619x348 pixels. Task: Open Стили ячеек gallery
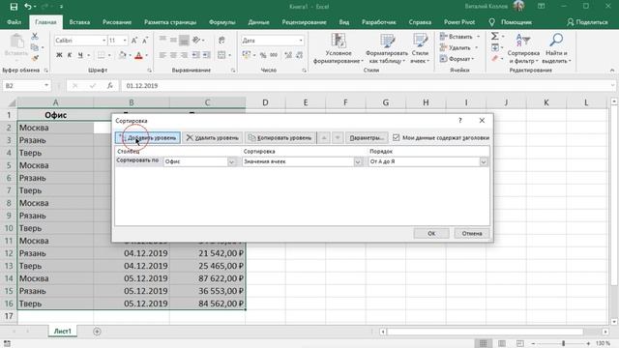pyautogui.click(x=420, y=49)
